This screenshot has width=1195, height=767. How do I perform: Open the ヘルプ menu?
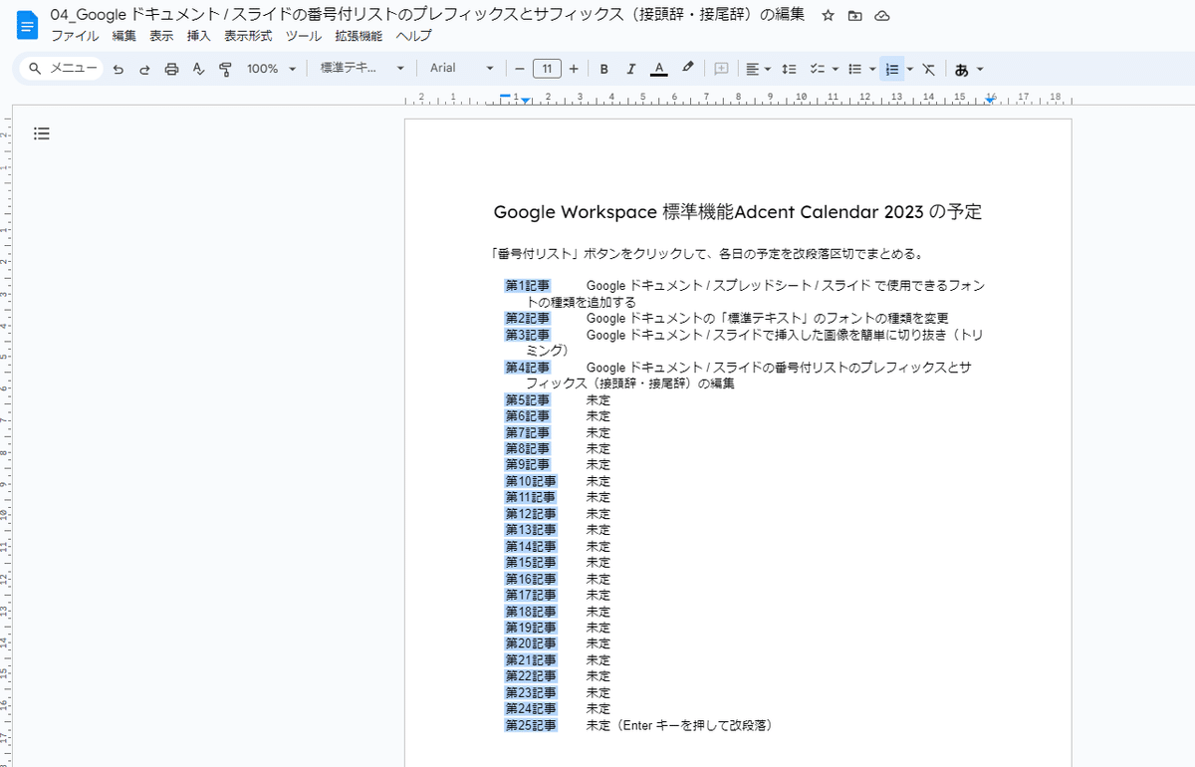coord(413,36)
